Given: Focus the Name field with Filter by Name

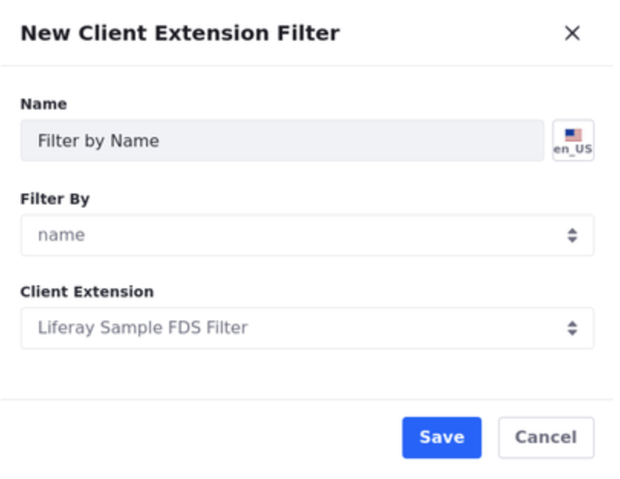Looking at the screenshot, I should [x=282, y=140].
